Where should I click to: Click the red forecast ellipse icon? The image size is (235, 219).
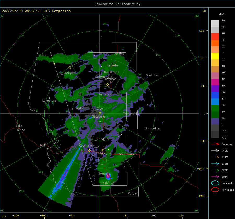click(215, 190)
